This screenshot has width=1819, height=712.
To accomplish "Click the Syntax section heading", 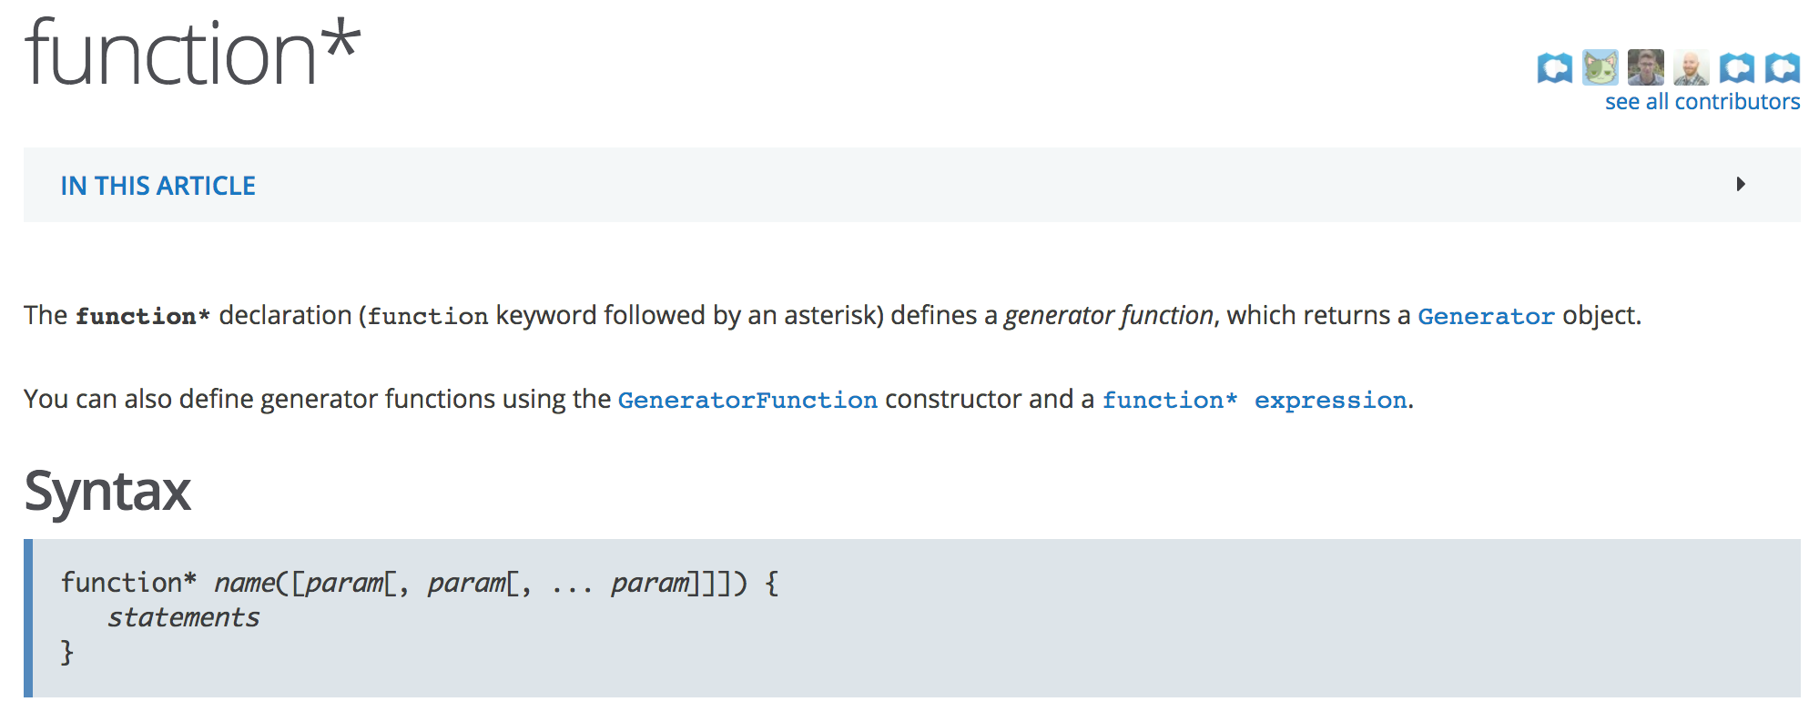I will tap(107, 491).
